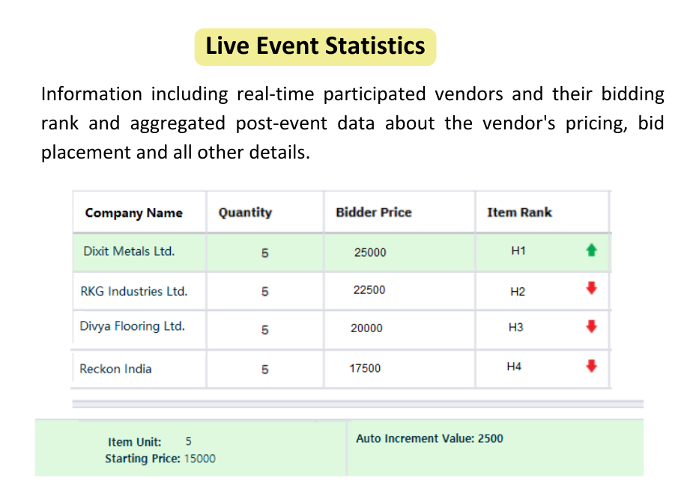Open the Reckon India company entry
Image resolution: width=693 pixels, height=490 pixels.
[115, 369]
